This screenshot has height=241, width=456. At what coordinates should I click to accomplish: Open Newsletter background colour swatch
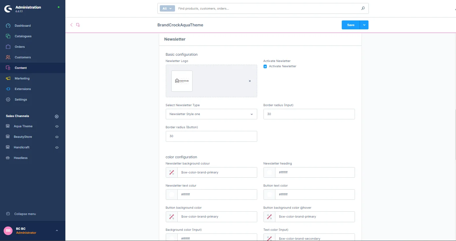(x=172, y=172)
